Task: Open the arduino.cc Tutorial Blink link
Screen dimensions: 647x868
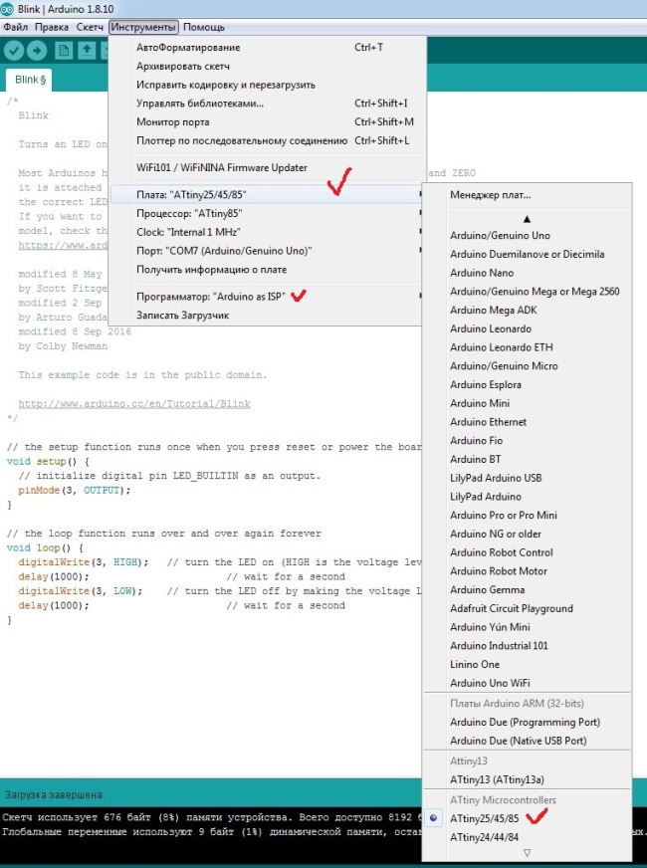Action: 134,404
